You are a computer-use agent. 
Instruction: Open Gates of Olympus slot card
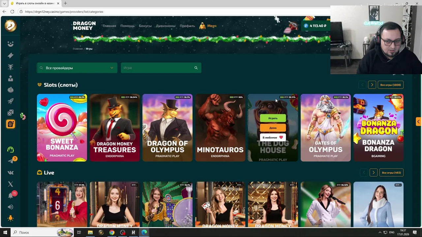pyautogui.click(x=326, y=128)
